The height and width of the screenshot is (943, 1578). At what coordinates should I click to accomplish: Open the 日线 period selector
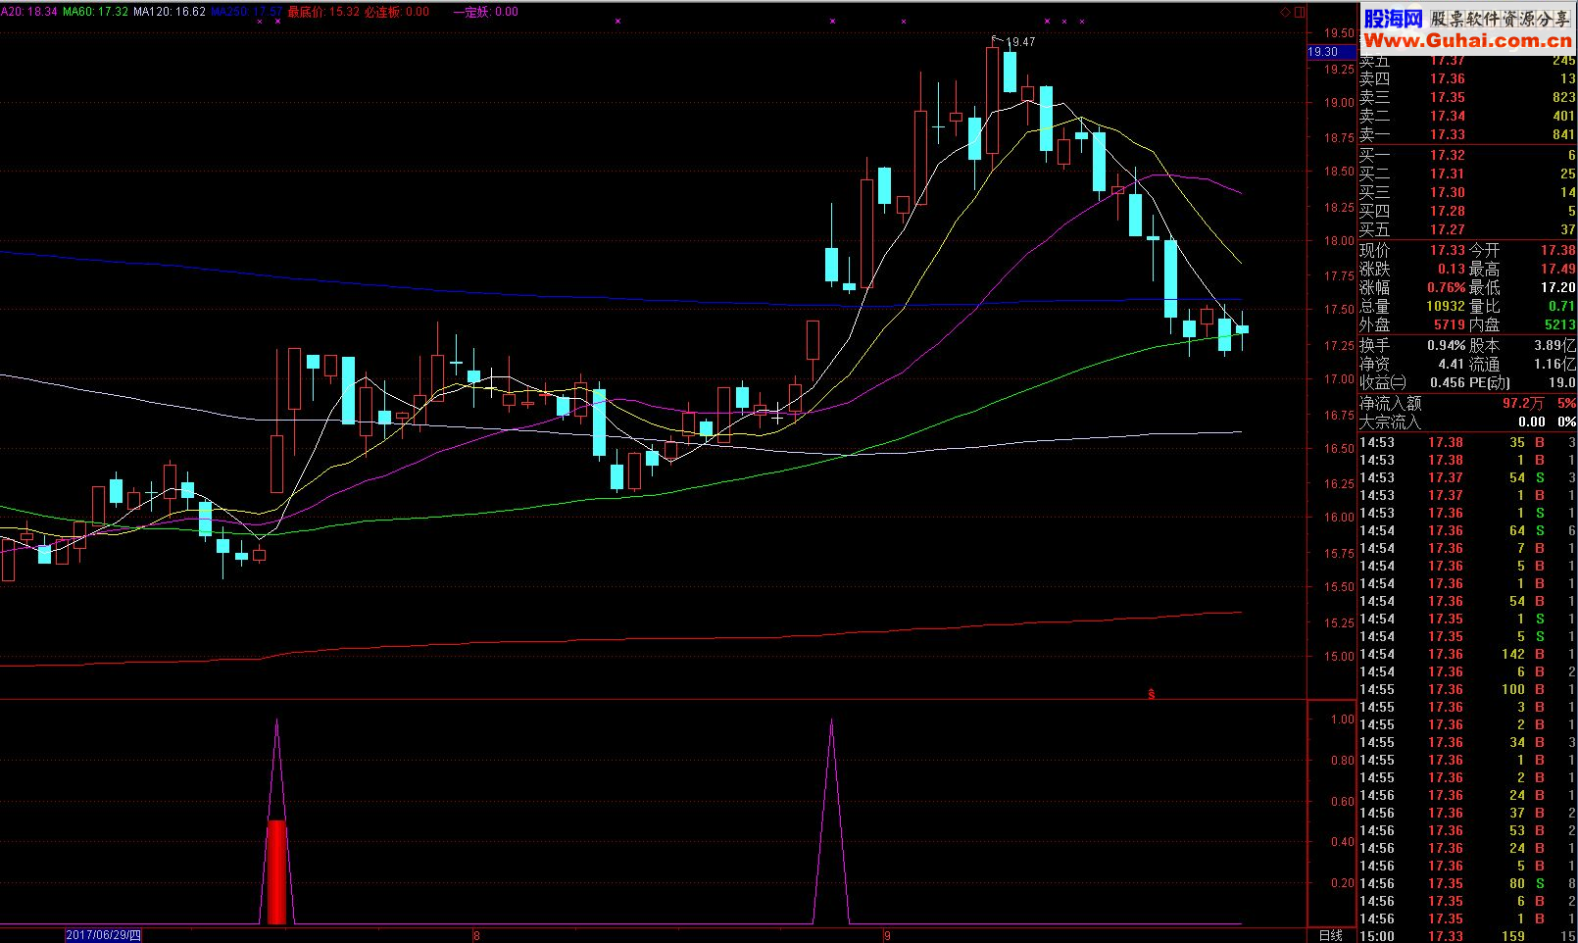1330,935
